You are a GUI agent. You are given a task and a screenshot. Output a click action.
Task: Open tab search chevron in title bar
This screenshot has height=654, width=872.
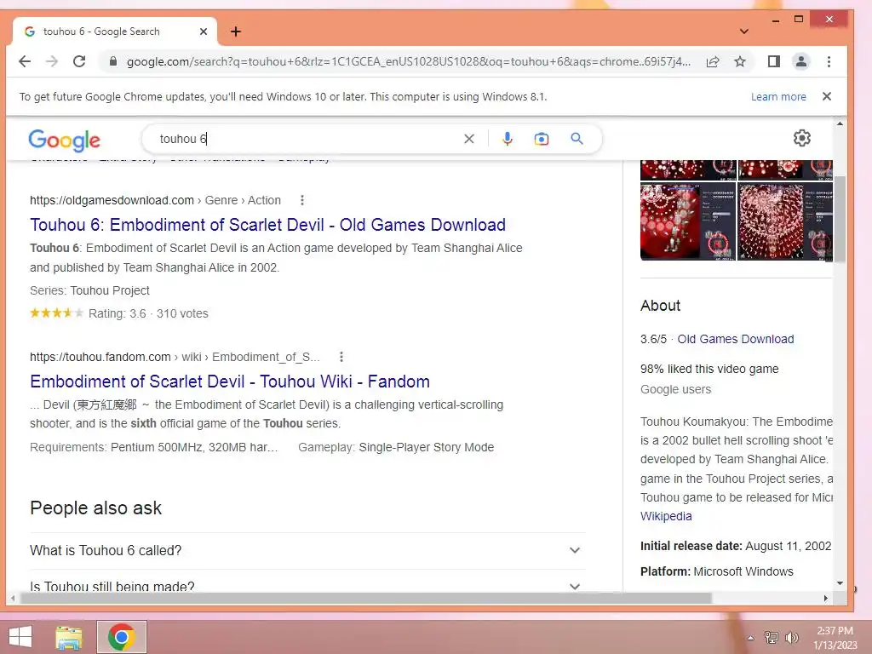(744, 32)
